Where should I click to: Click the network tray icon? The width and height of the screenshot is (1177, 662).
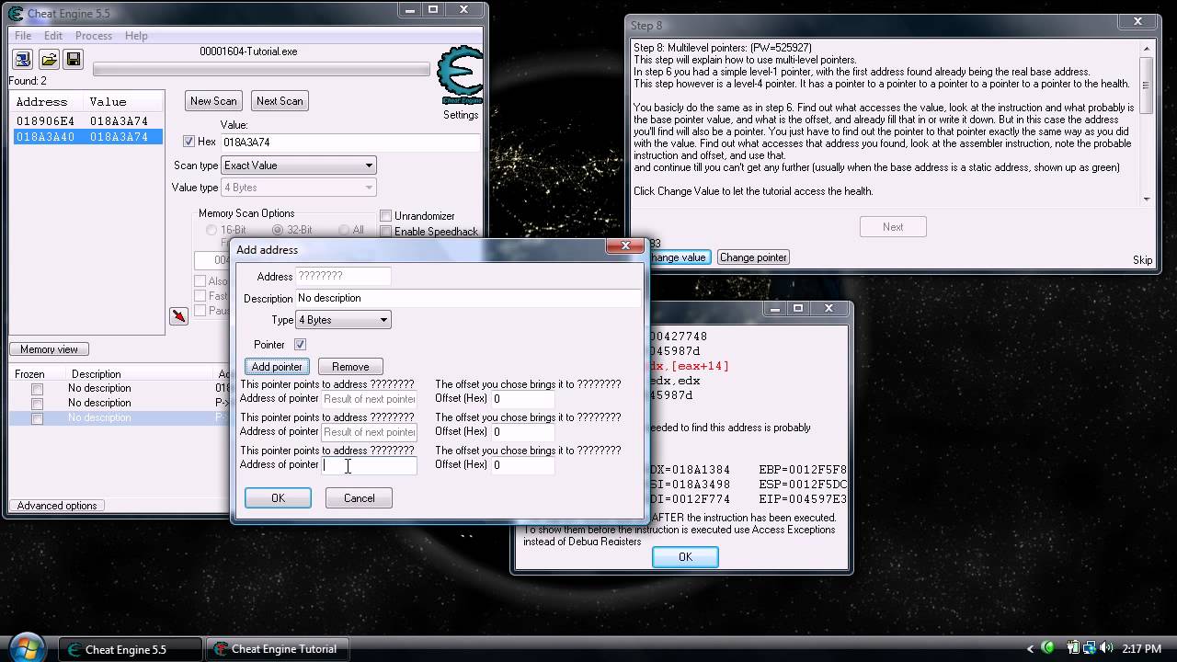pos(1089,649)
